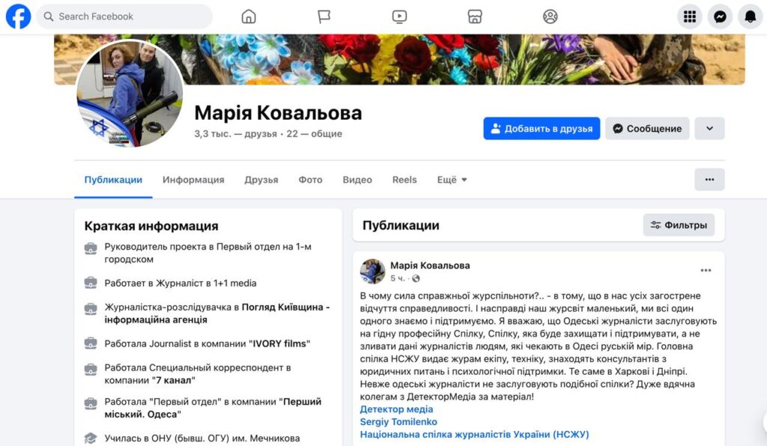767x446 pixels.
Task: Open the Groups icon in top bar
Action: coord(551,16)
